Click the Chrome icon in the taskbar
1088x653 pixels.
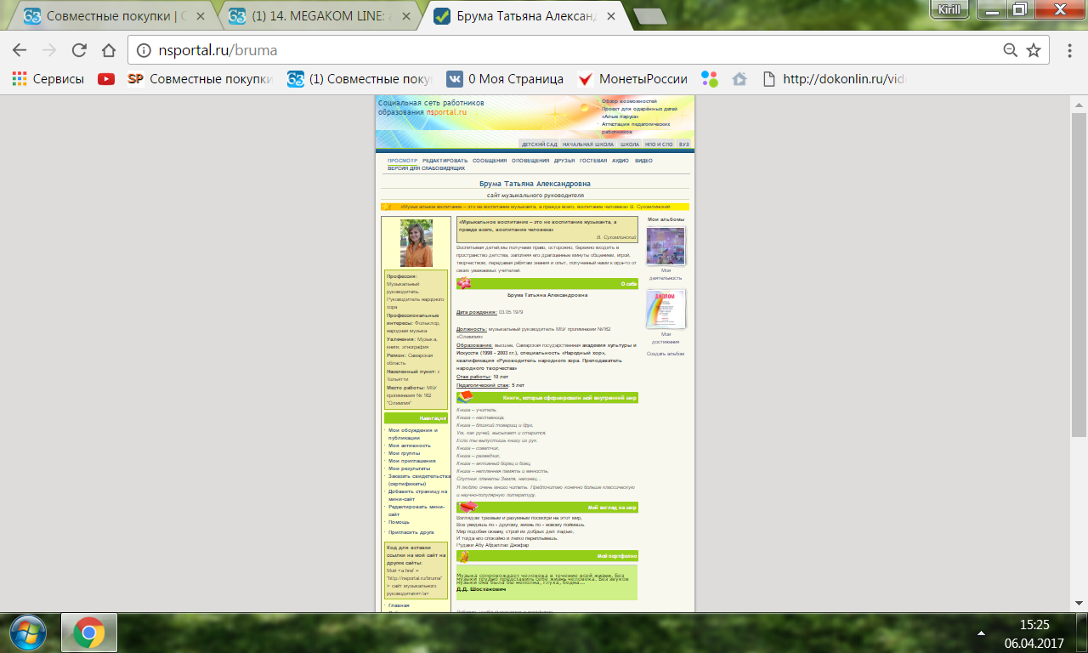tap(88, 633)
